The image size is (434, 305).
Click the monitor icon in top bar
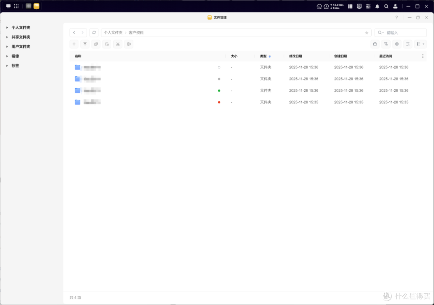(359, 6)
